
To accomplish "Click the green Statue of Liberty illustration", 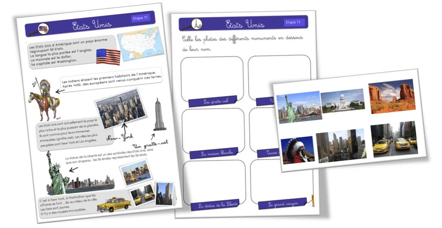I will pos(56,173).
